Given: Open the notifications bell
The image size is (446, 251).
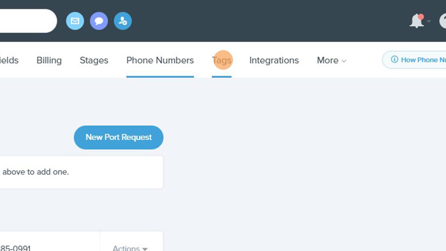Looking at the screenshot, I should click(x=417, y=21).
